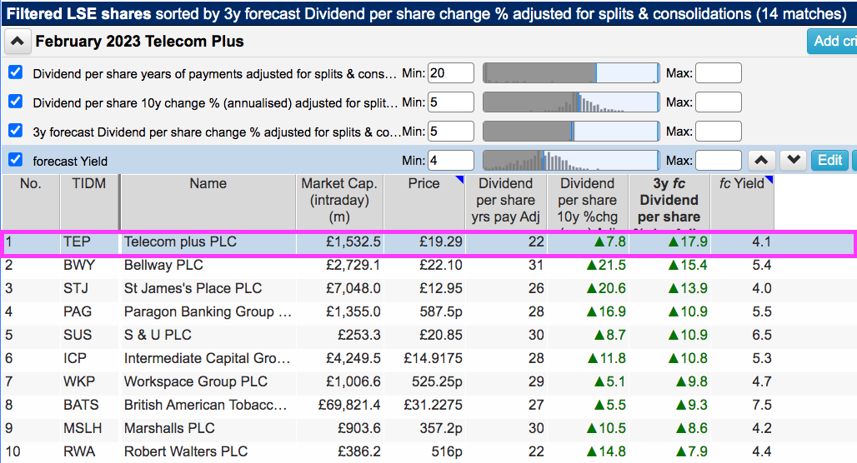Image resolution: width=857 pixels, height=463 pixels.
Task: Sort by Market Cap. (intraday) column header
Action: tap(339, 202)
